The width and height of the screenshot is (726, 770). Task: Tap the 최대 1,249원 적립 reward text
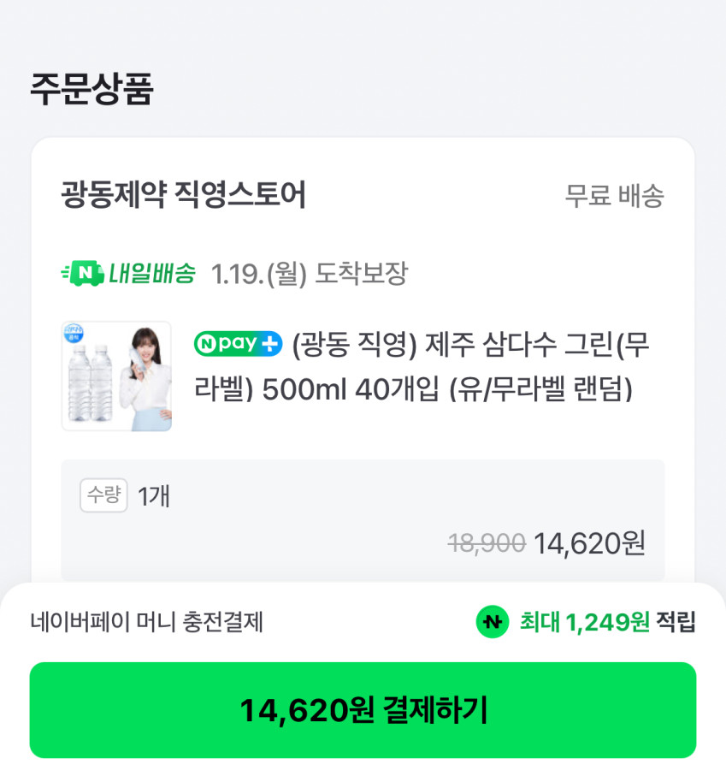(607, 622)
